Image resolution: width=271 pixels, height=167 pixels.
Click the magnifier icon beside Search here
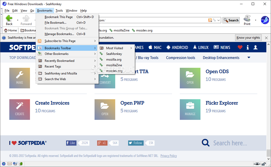(205, 143)
